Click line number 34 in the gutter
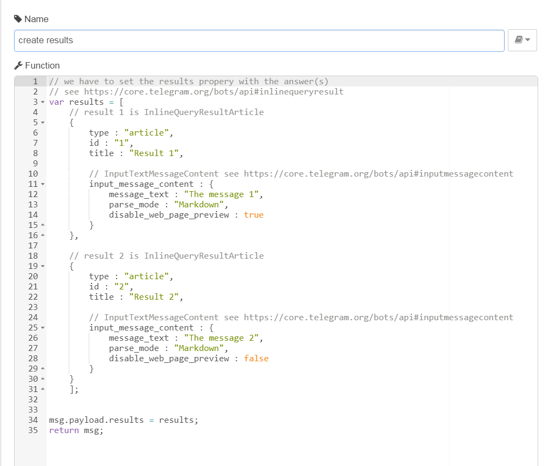The image size is (549, 466). pos(32,420)
